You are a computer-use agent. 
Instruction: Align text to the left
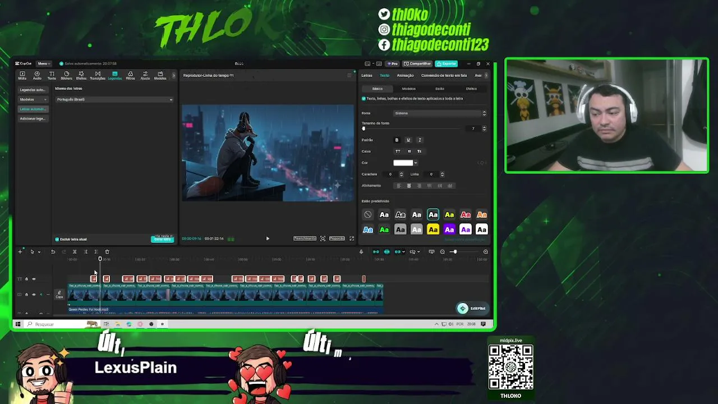399,186
